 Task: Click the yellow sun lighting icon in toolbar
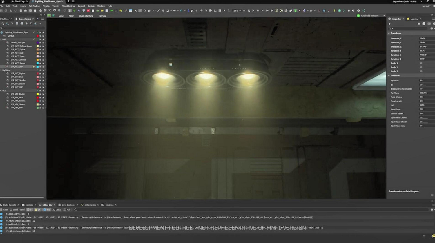(102, 11)
